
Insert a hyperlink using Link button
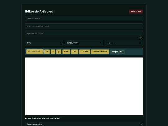(x=66, y=52)
